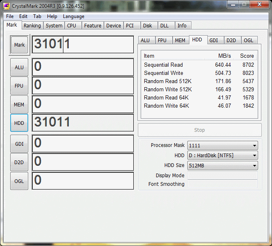Expand the HDD drive selection dropdown
Viewport: 272px width, 246px height.
pyautogui.click(x=223, y=156)
